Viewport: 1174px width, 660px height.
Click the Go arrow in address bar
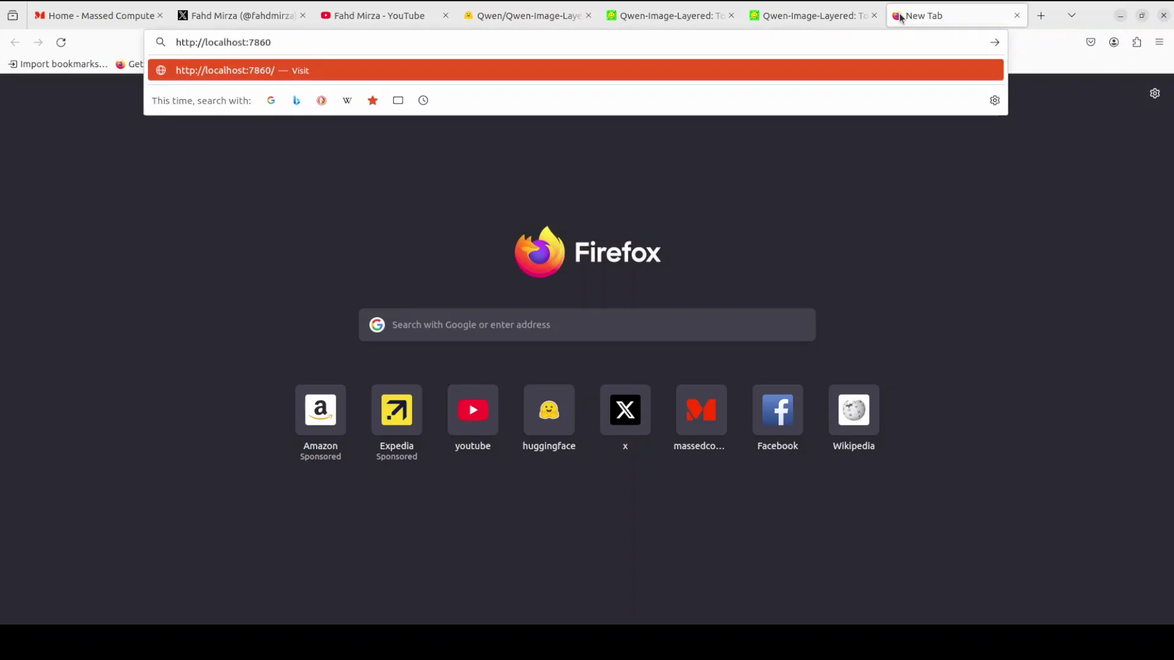click(x=995, y=42)
